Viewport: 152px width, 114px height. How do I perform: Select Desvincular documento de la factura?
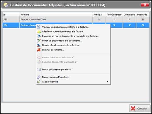[x=73, y=45]
